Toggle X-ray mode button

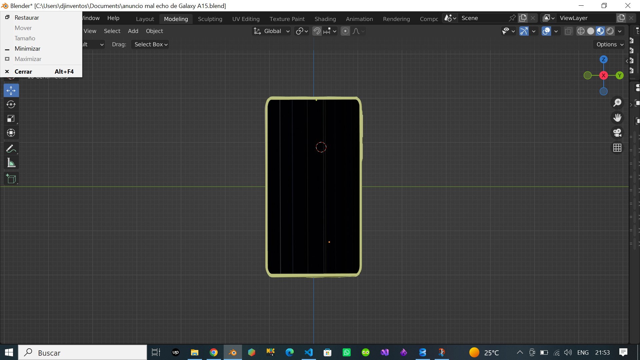[568, 31]
